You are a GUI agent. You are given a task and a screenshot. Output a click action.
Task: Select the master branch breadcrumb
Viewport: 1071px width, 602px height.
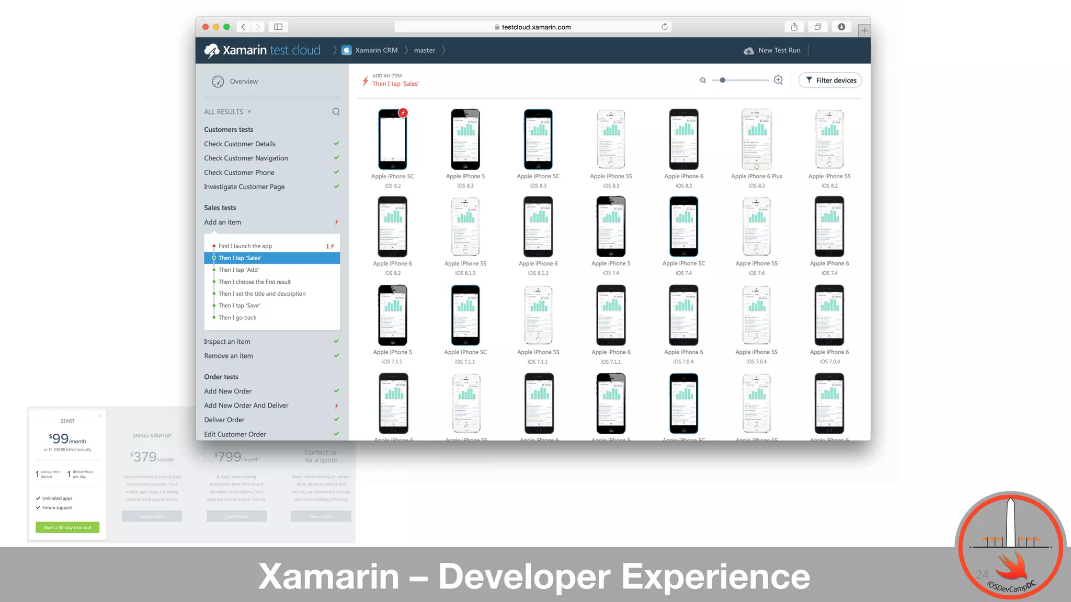coord(425,51)
